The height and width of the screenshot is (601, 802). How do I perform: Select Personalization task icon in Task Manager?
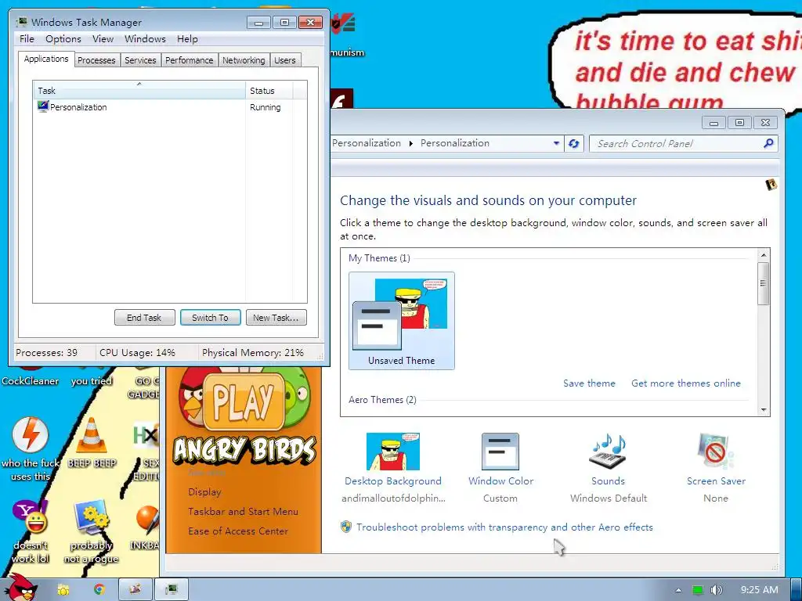click(x=43, y=106)
